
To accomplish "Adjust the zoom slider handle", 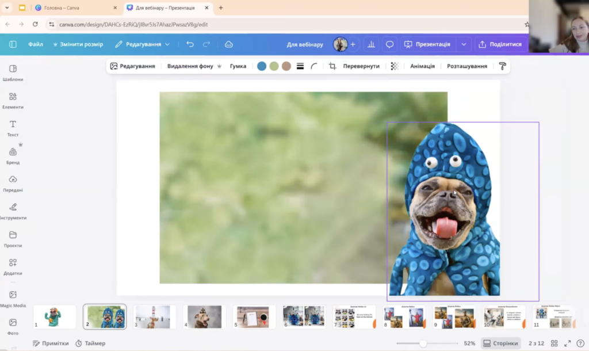I will (423, 344).
